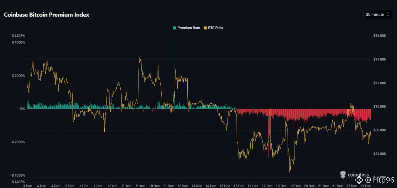Click the green Premium Rate legend swatch
The height and width of the screenshot is (188, 397).
pyautogui.click(x=175, y=28)
